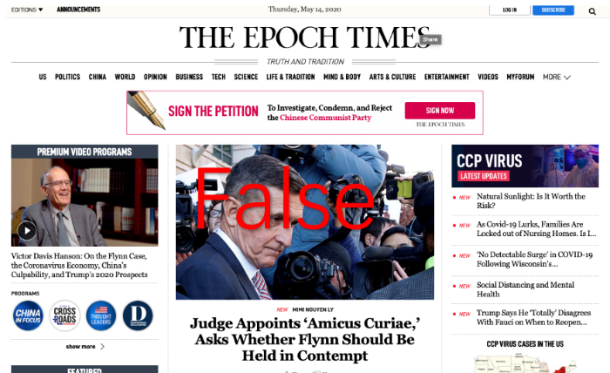The image size is (610, 373).
Task: Click the search magnifier icon
Action: coord(592,11)
